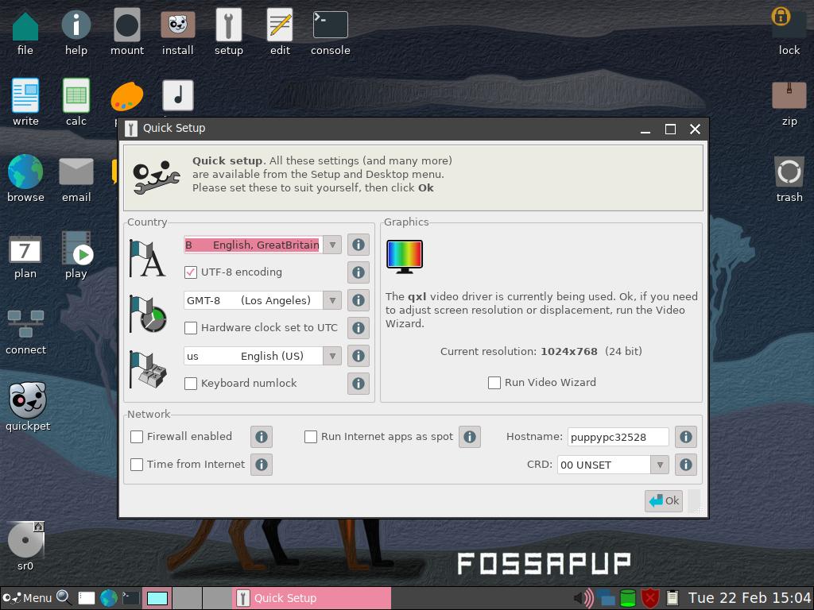Image resolution: width=814 pixels, height=610 pixels.
Task: Click info icon beside Keyboard numlock
Action: [359, 384]
